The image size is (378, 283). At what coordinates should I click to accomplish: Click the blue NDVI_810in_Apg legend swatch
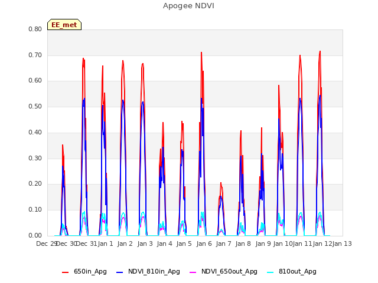point(119,272)
